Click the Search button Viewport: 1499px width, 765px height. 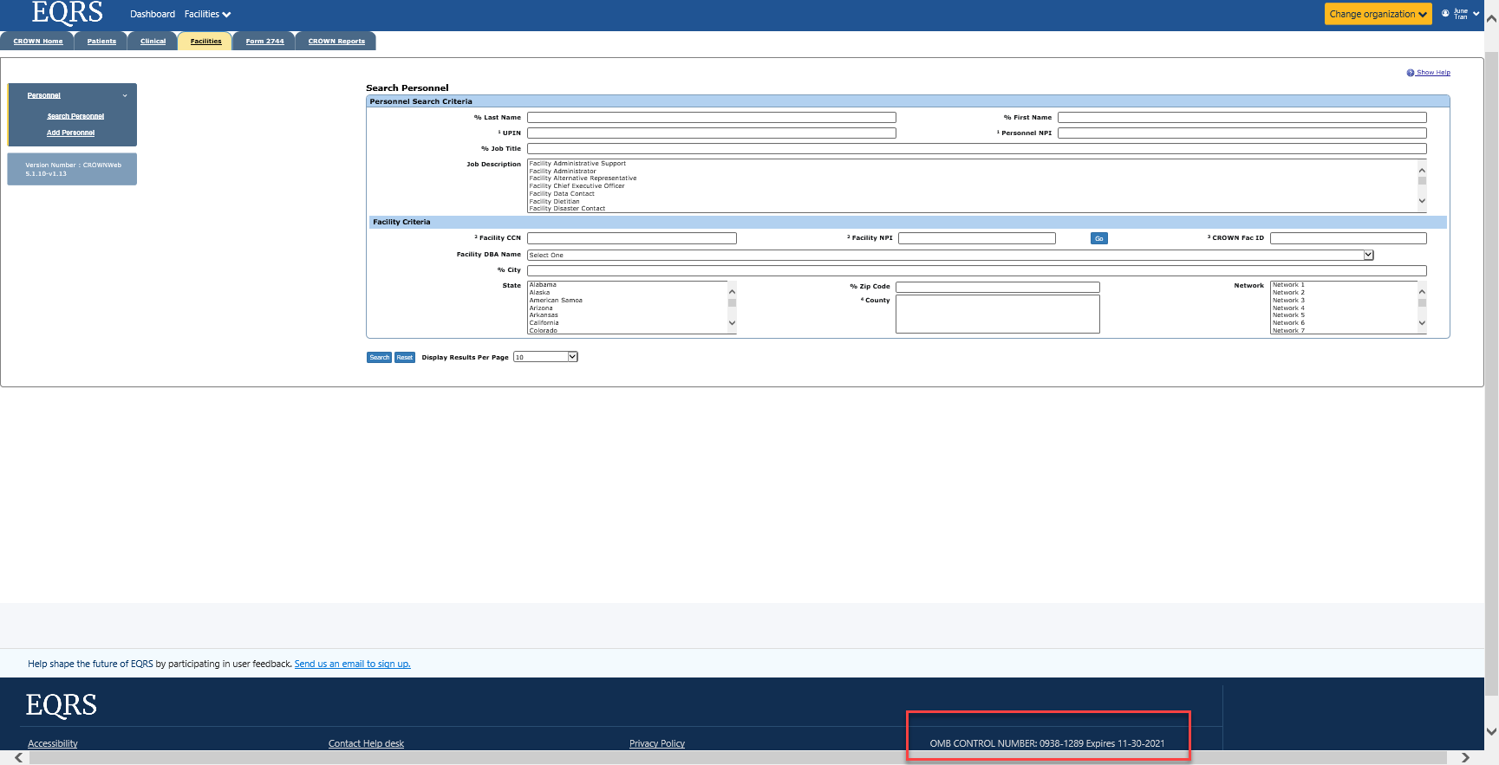(x=379, y=357)
